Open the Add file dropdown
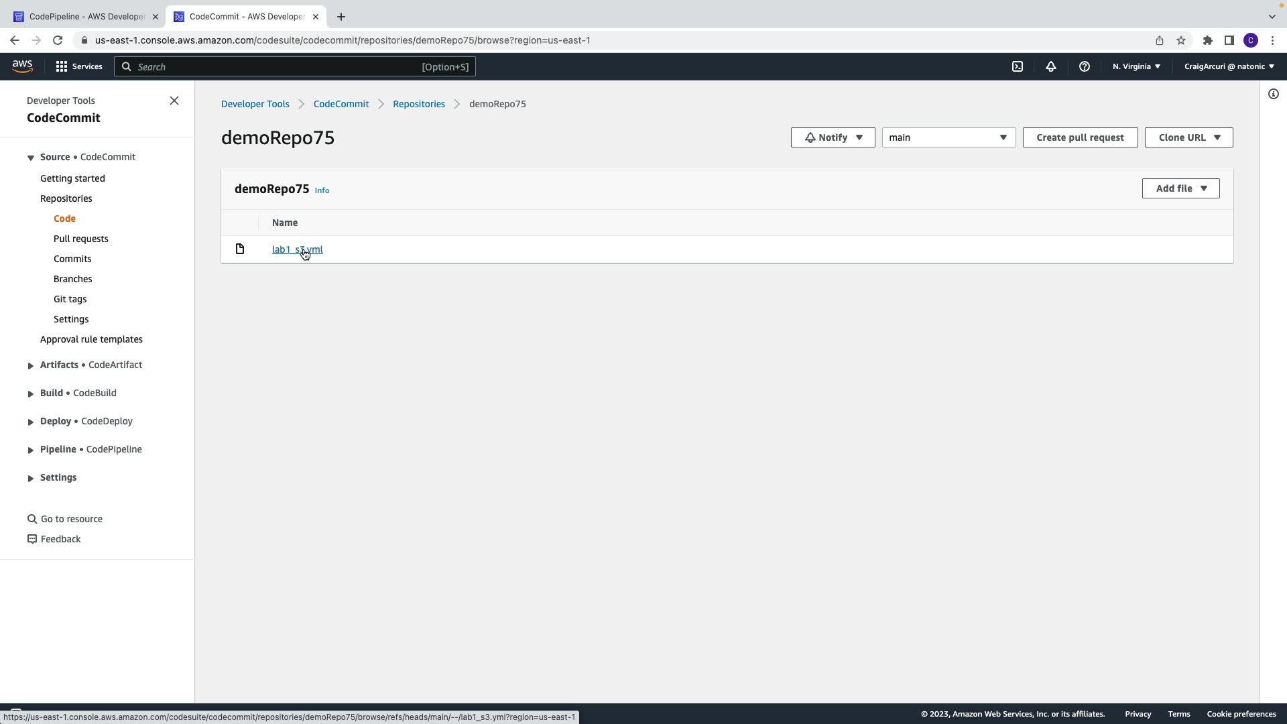Image resolution: width=1287 pixels, height=724 pixels. coord(1180,188)
